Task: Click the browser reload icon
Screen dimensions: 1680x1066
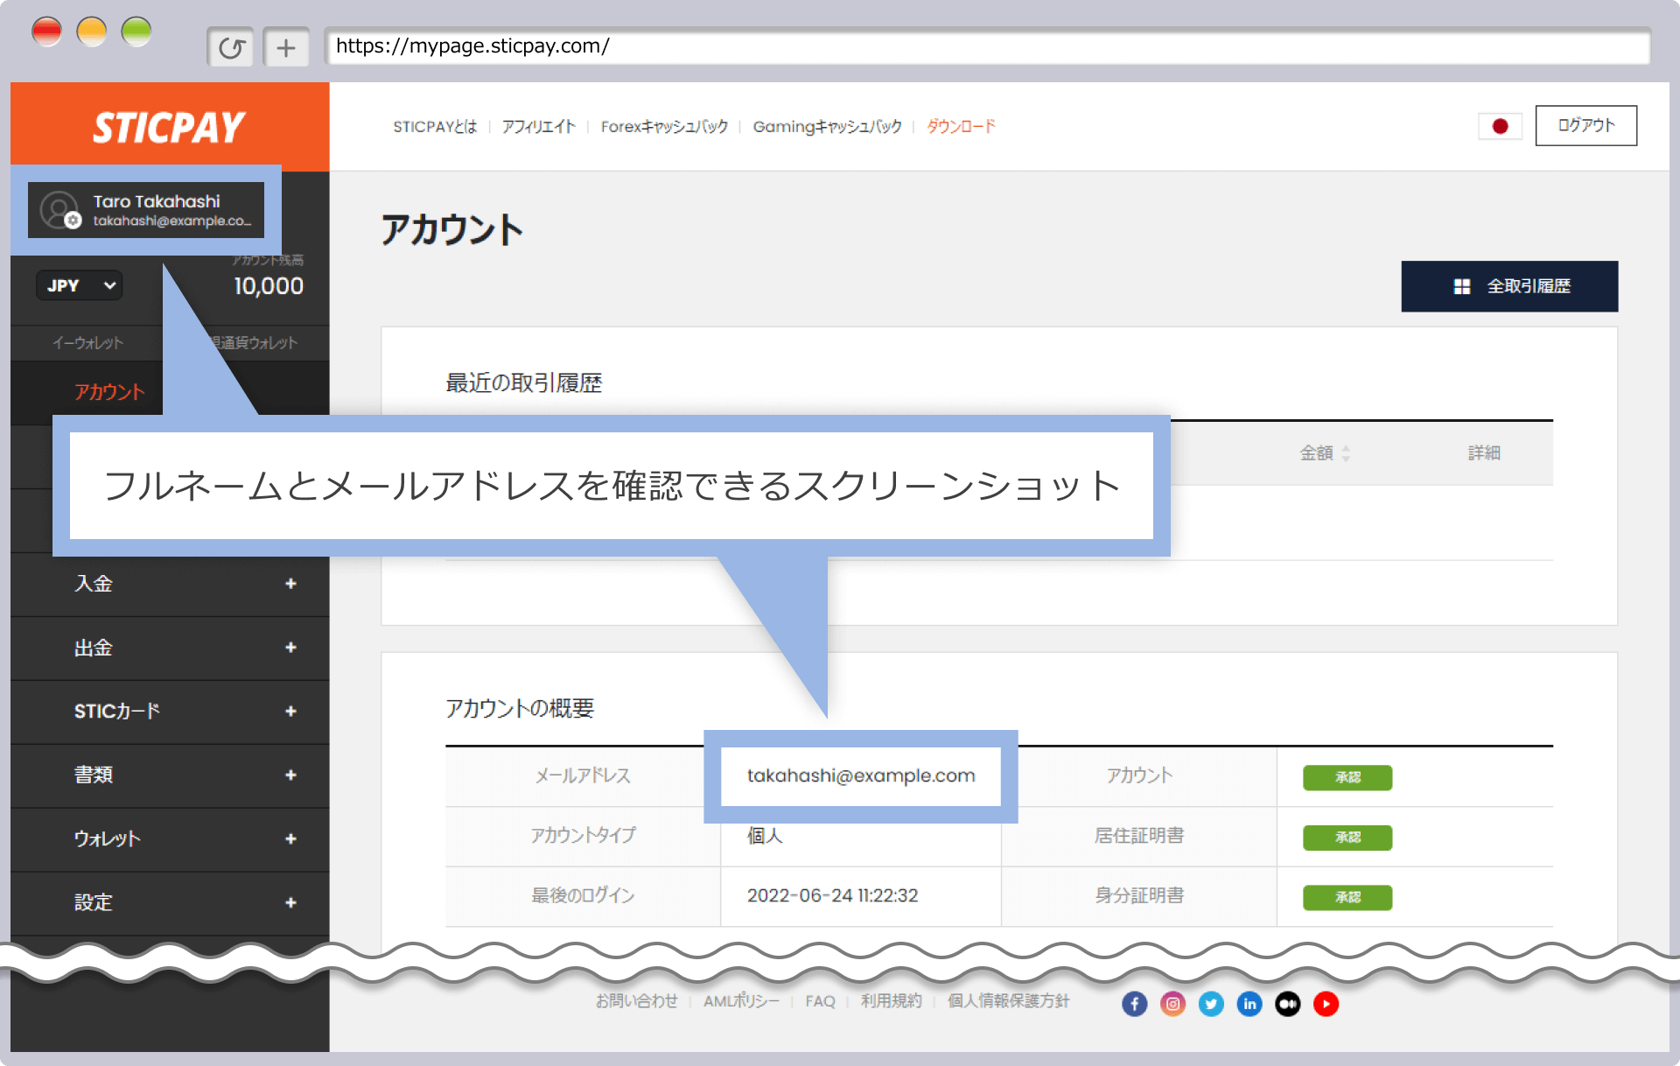Action: click(x=231, y=47)
